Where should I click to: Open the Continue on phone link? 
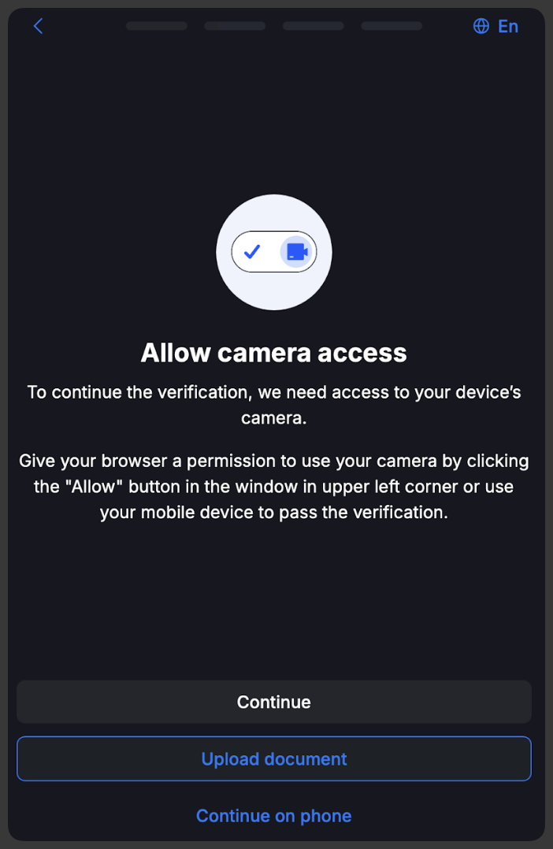(274, 815)
